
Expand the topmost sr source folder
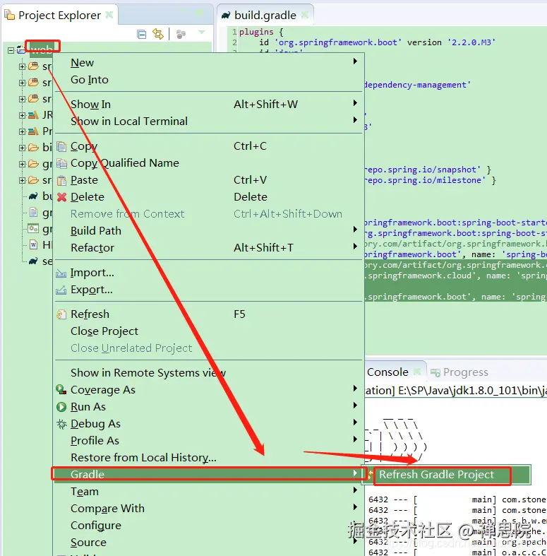pos(22,66)
